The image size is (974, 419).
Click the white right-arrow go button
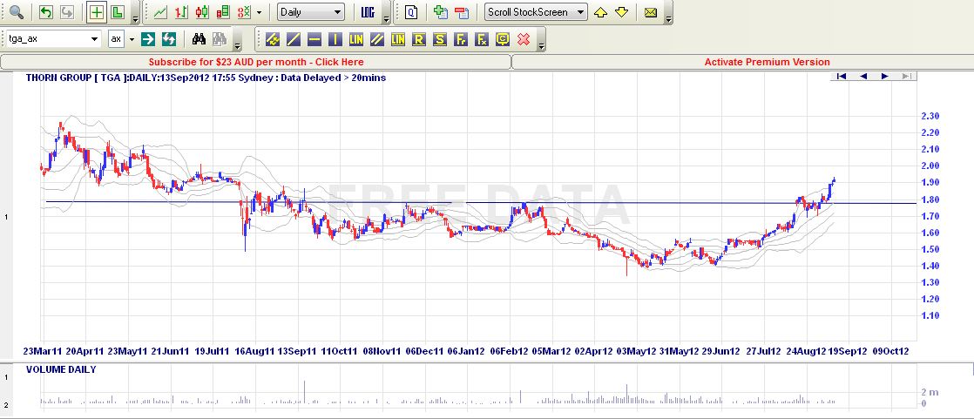[148, 39]
